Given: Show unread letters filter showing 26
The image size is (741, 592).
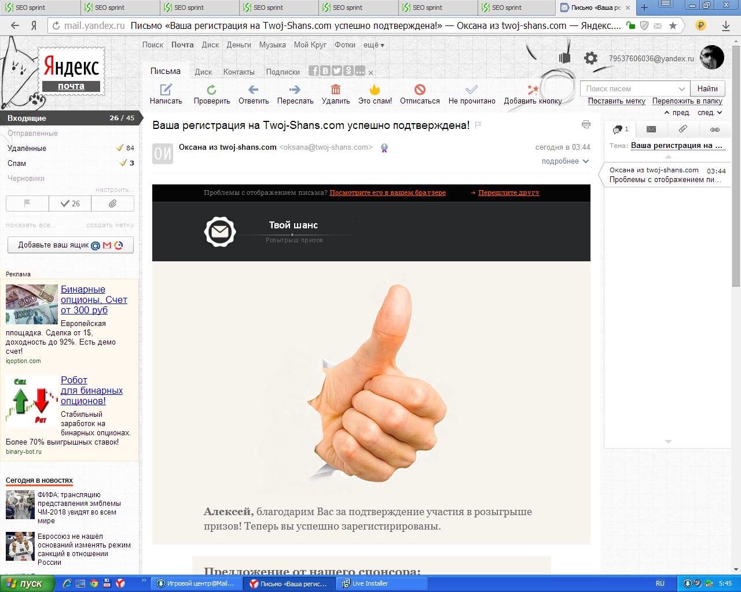Looking at the screenshot, I should [x=70, y=203].
